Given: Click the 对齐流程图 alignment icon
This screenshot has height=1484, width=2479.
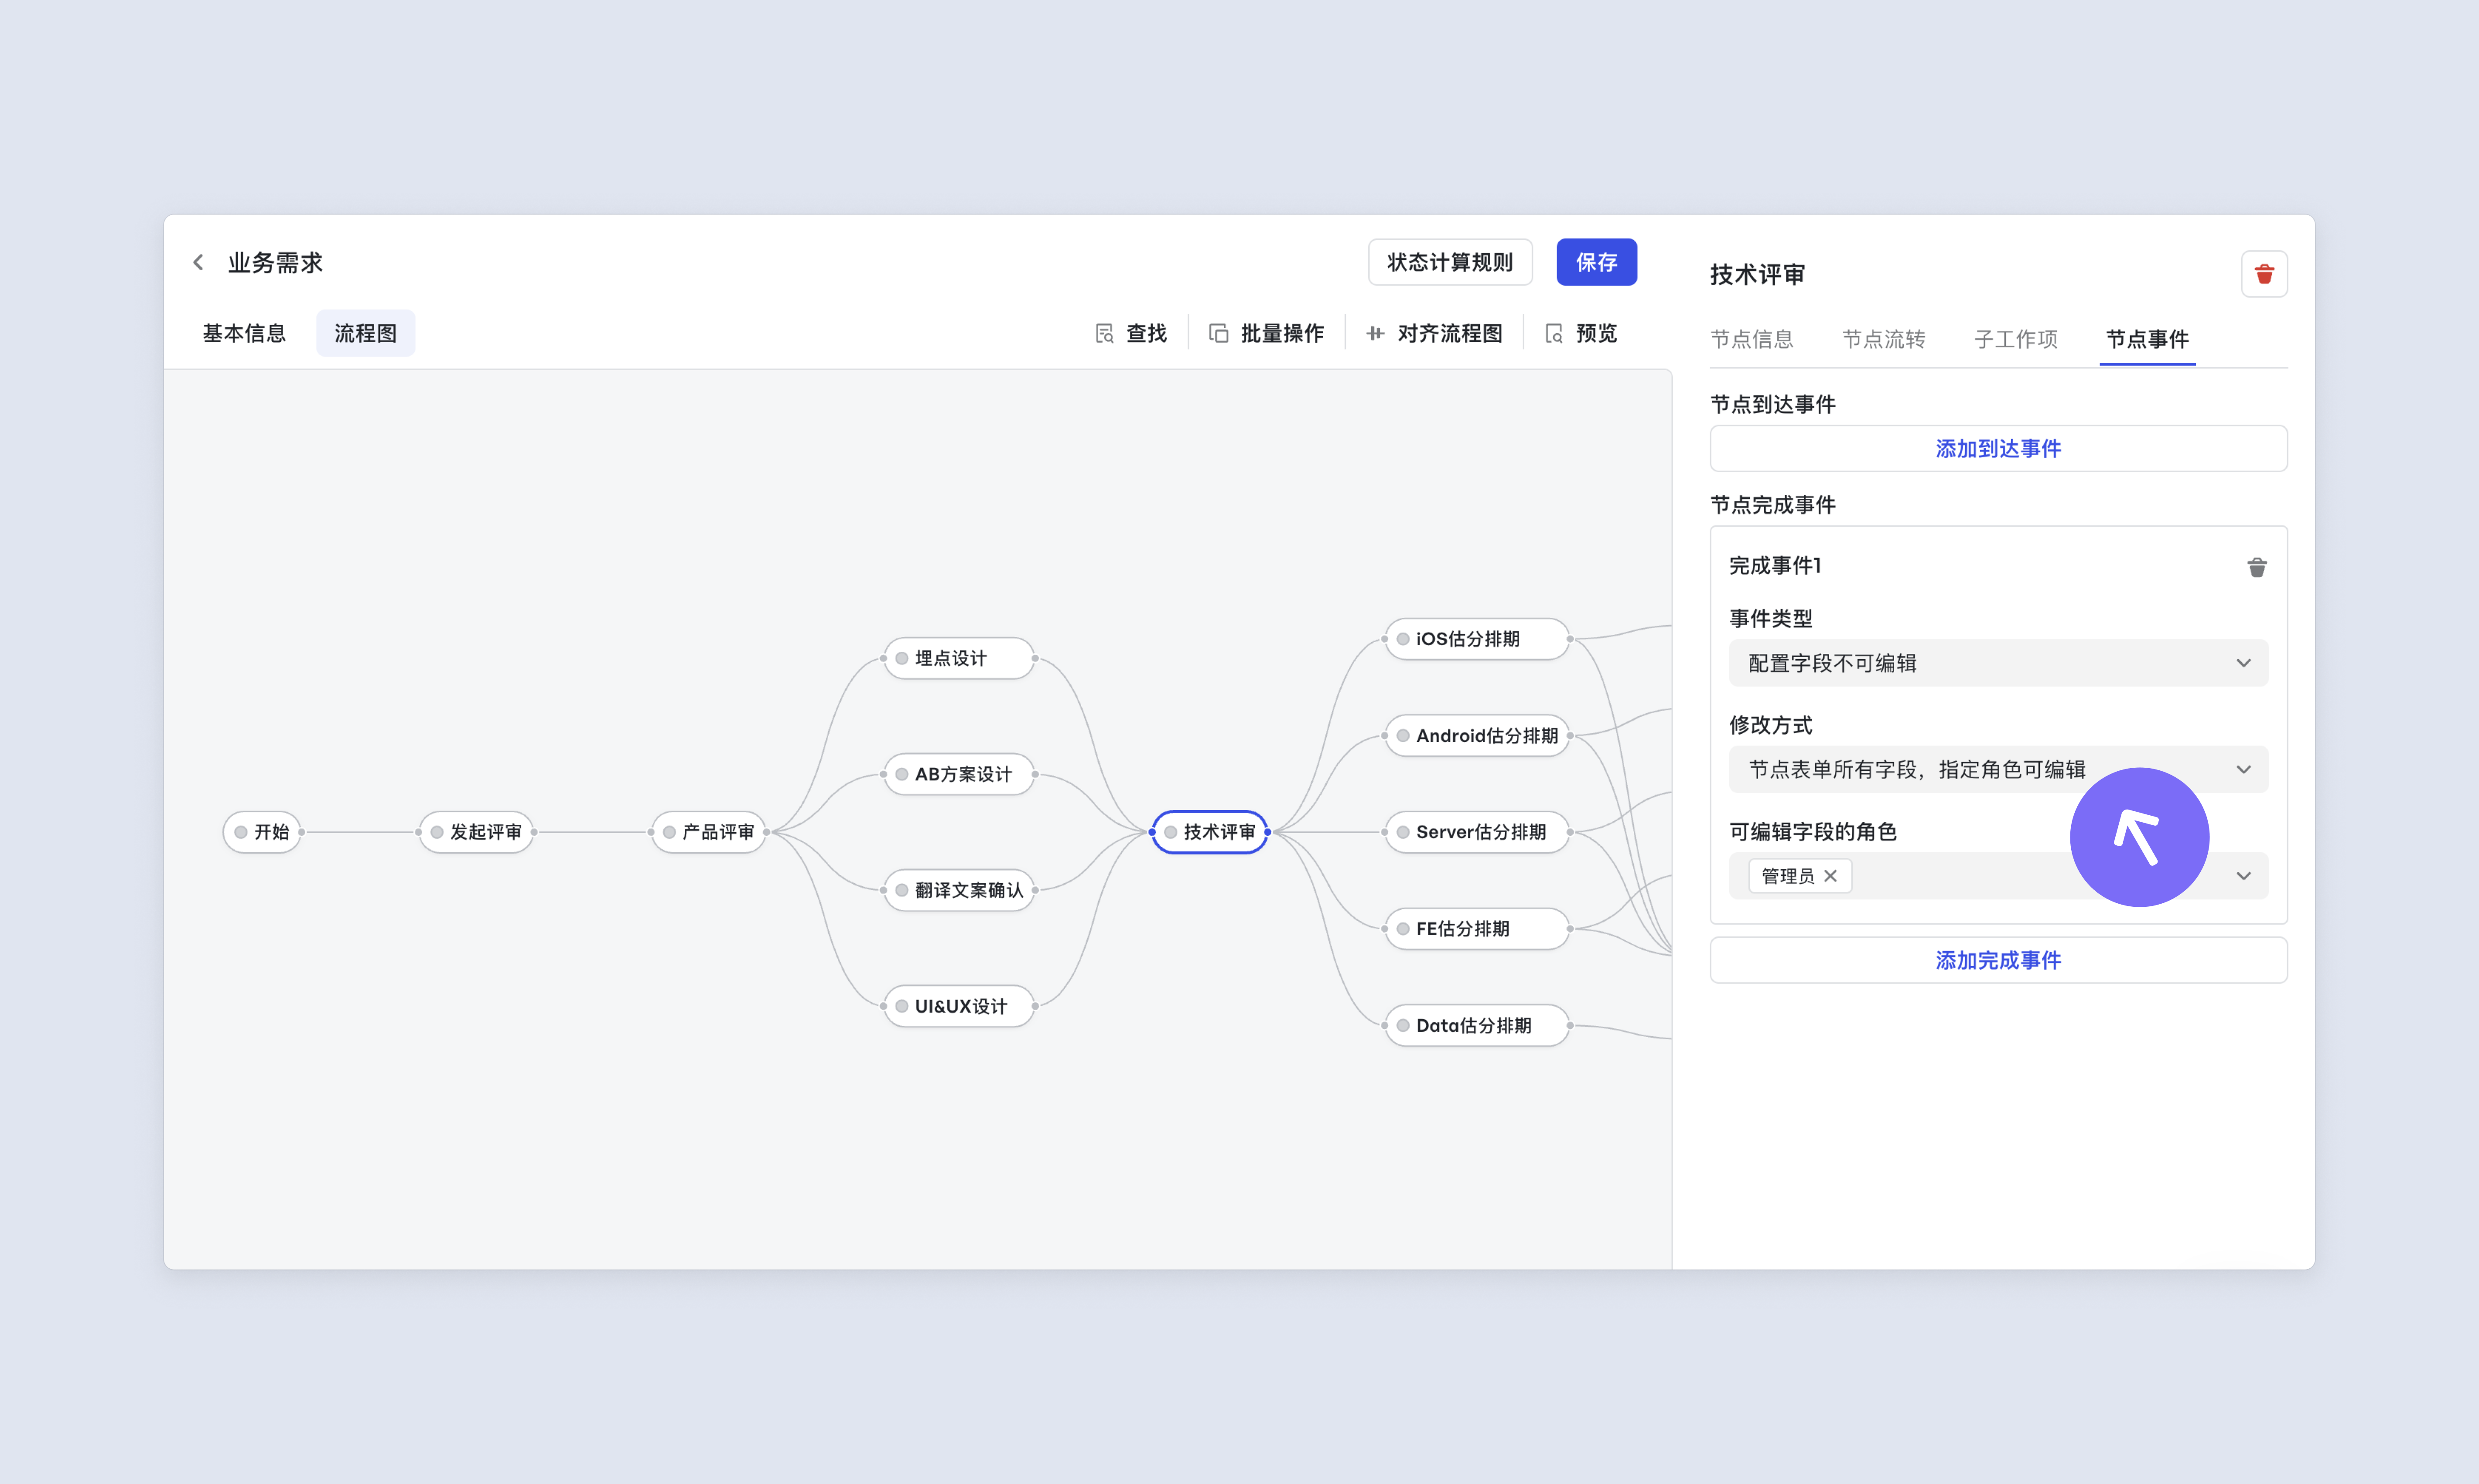Looking at the screenshot, I should pyautogui.click(x=1376, y=333).
